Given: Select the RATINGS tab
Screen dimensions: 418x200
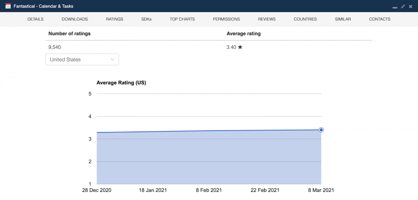Looking at the screenshot, I should point(115,19).
